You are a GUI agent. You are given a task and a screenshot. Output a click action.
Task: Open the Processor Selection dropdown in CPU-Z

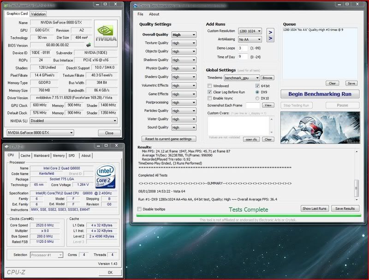pyautogui.click(x=47, y=255)
